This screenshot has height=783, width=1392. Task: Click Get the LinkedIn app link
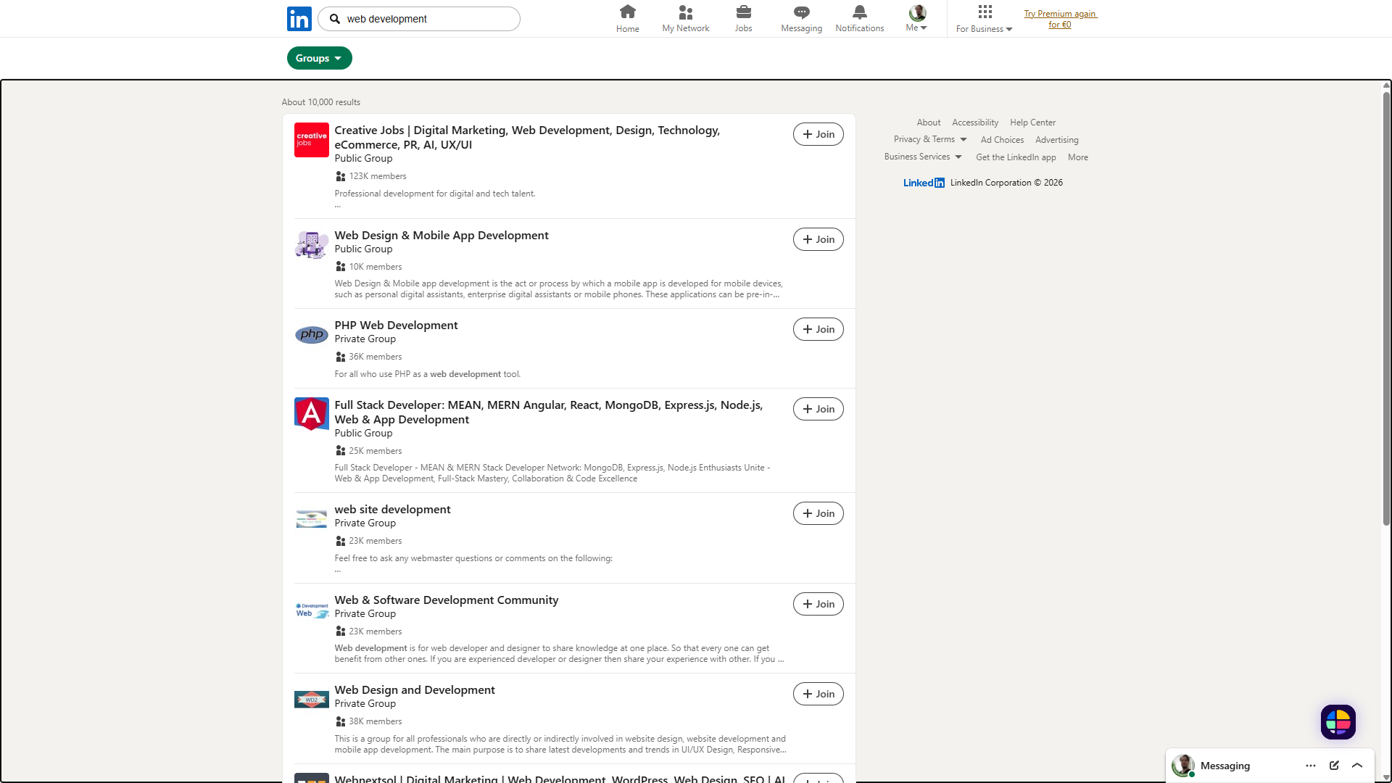point(1016,157)
